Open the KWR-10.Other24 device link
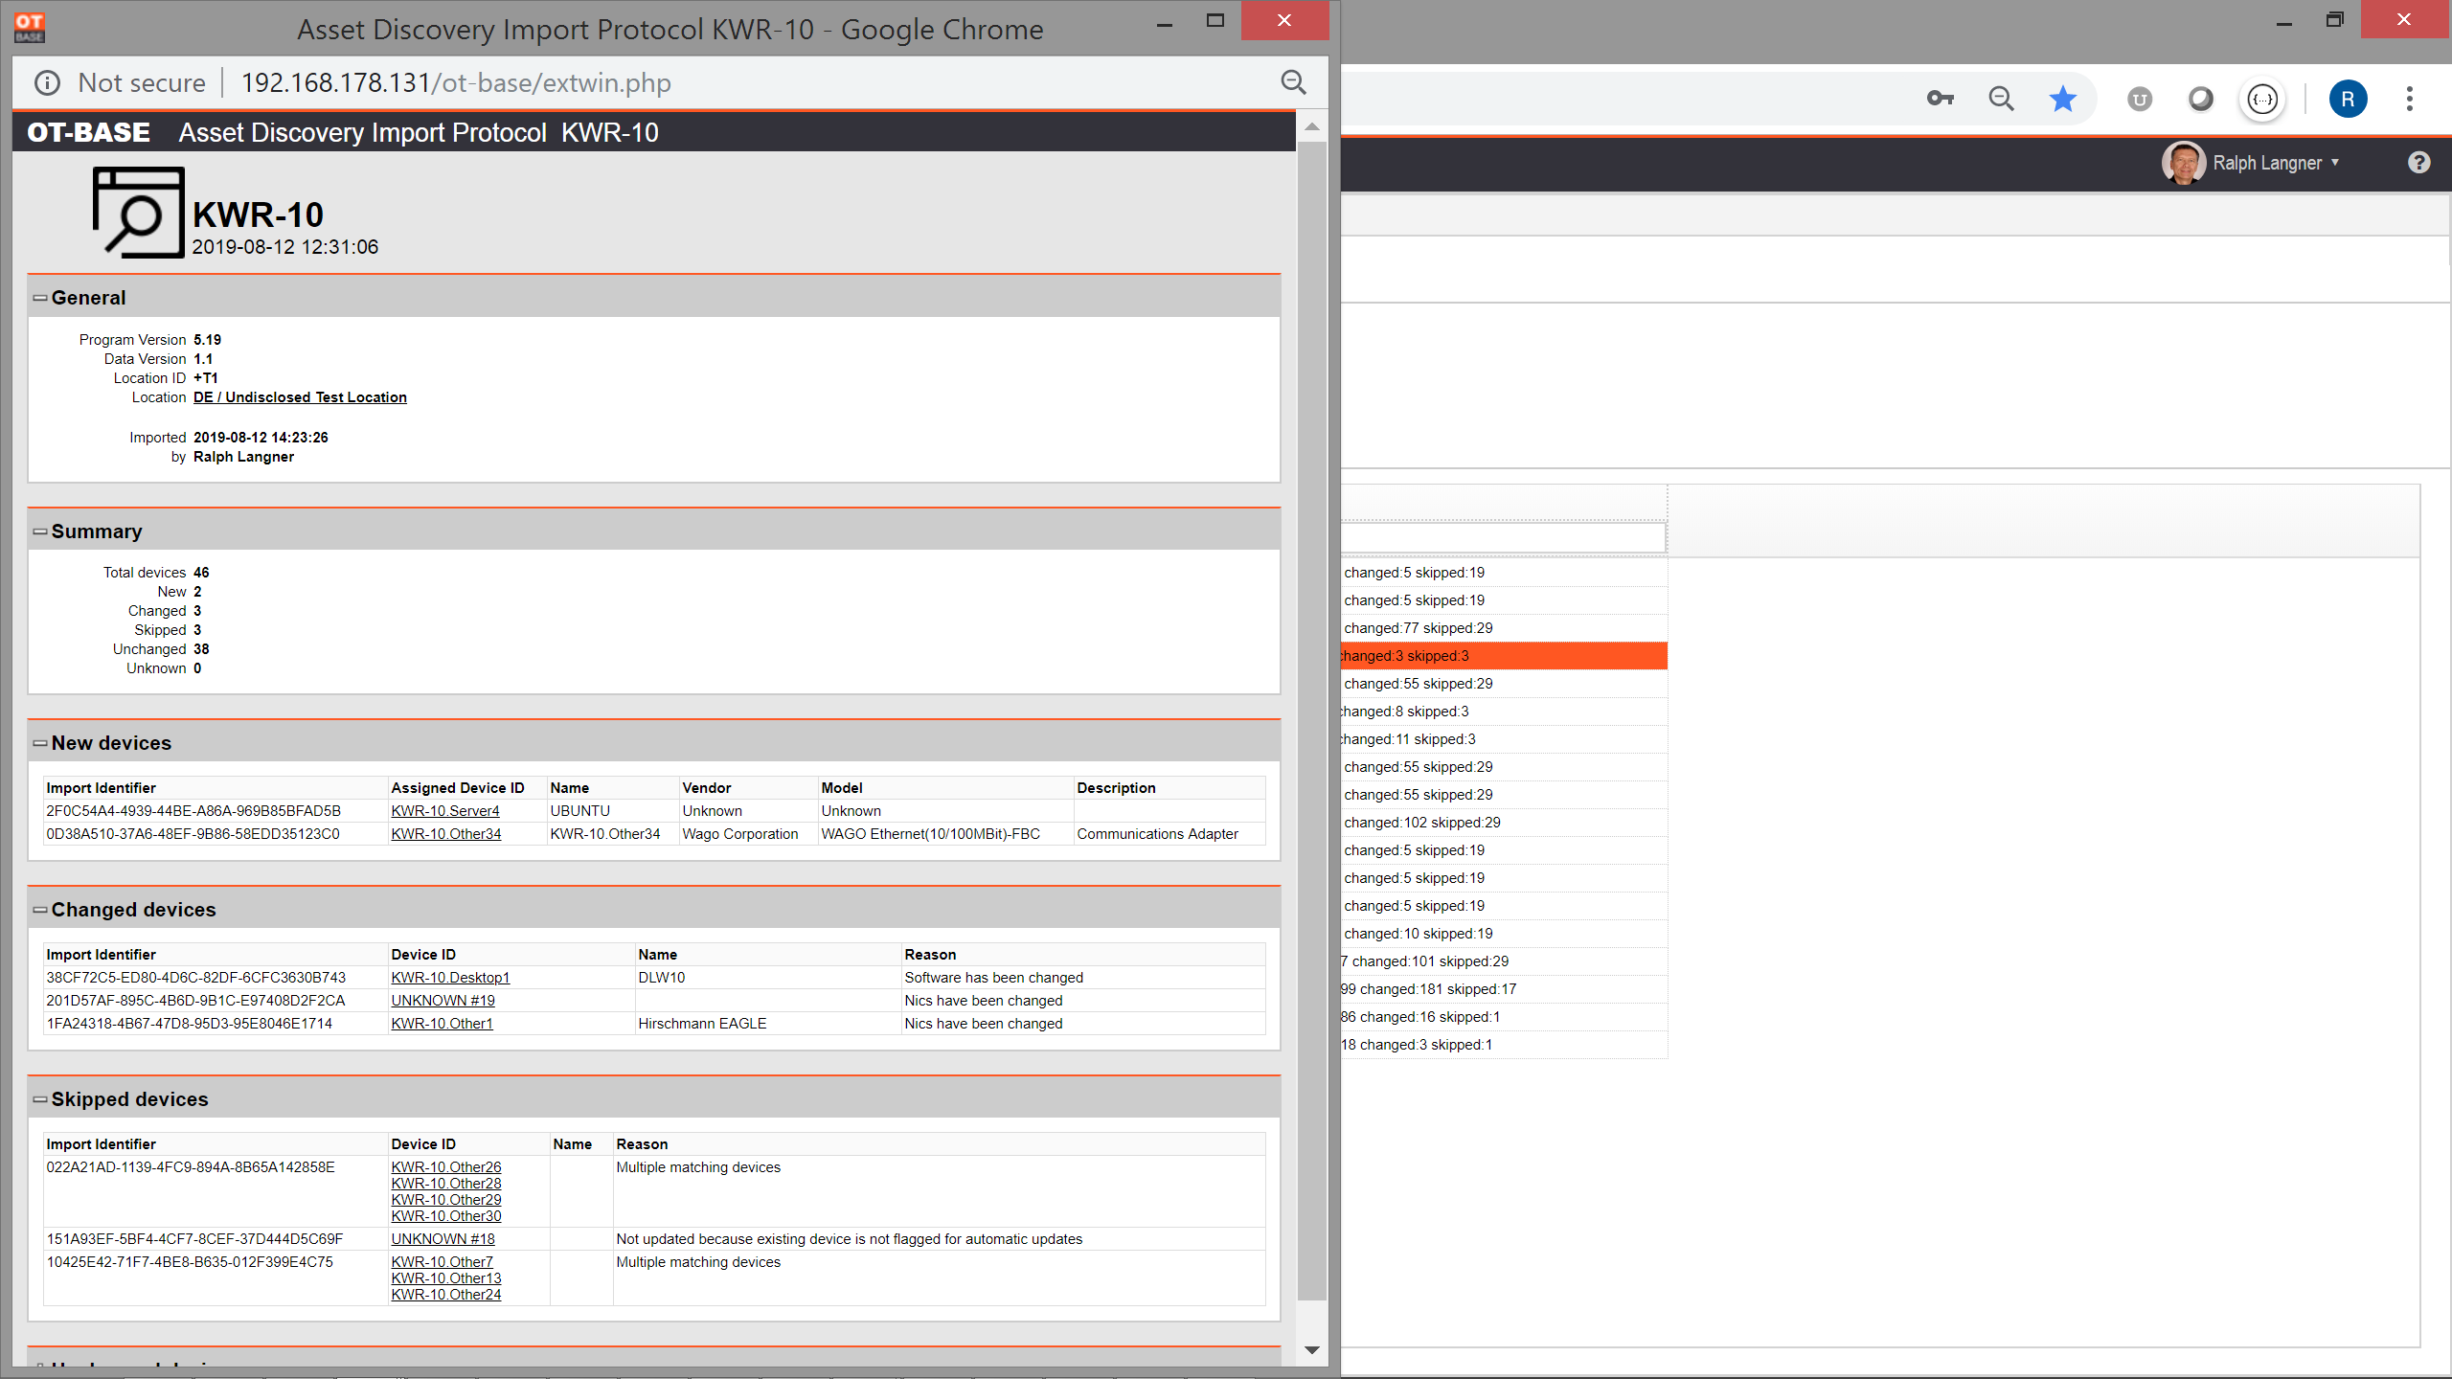 tap(446, 1295)
